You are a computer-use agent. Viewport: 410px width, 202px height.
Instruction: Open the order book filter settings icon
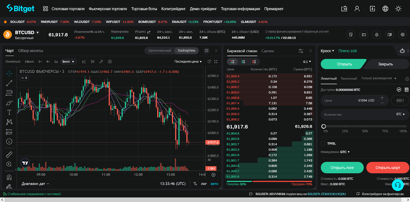(301, 51)
